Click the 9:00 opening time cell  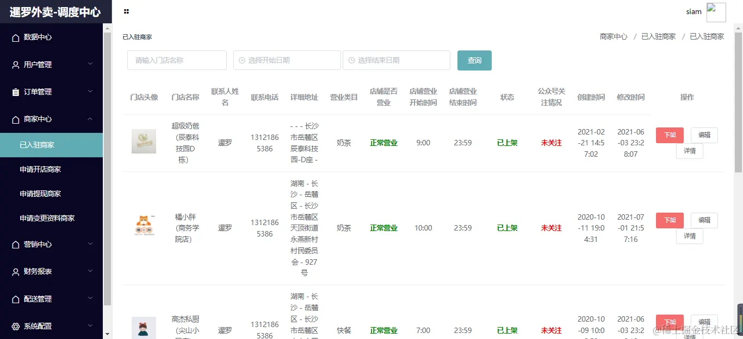click(x=423, y=143)
